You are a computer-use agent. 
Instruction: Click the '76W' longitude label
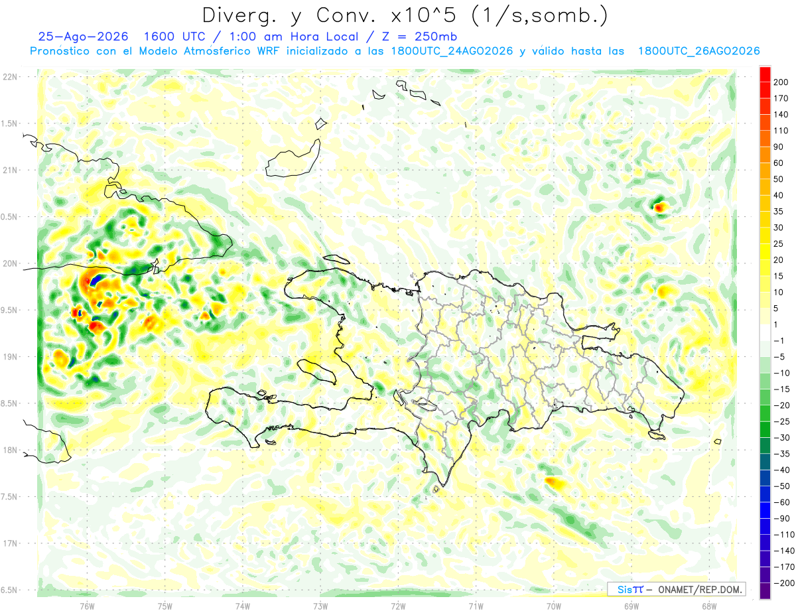(x=87, y=606)
